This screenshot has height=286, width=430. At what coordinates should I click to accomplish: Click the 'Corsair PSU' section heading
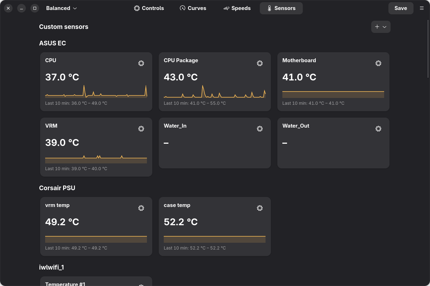pyautogui.click(x=57, y=188)
